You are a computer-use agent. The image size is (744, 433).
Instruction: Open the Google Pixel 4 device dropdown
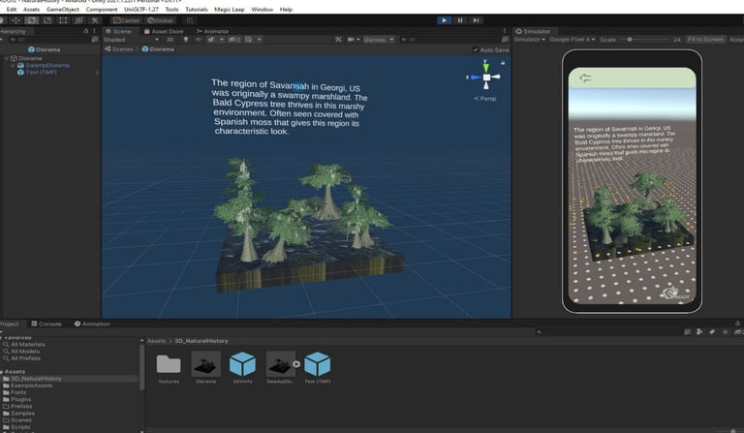coord(573,40)
